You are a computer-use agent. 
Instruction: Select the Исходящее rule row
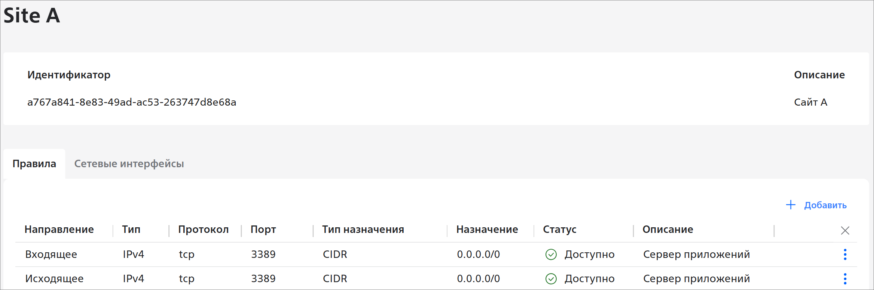(54, 278)
